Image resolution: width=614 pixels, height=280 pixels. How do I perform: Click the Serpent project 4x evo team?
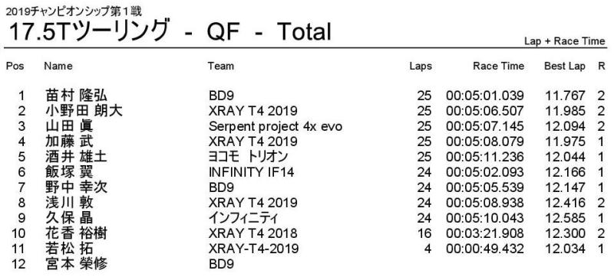(x=276, y=126)
